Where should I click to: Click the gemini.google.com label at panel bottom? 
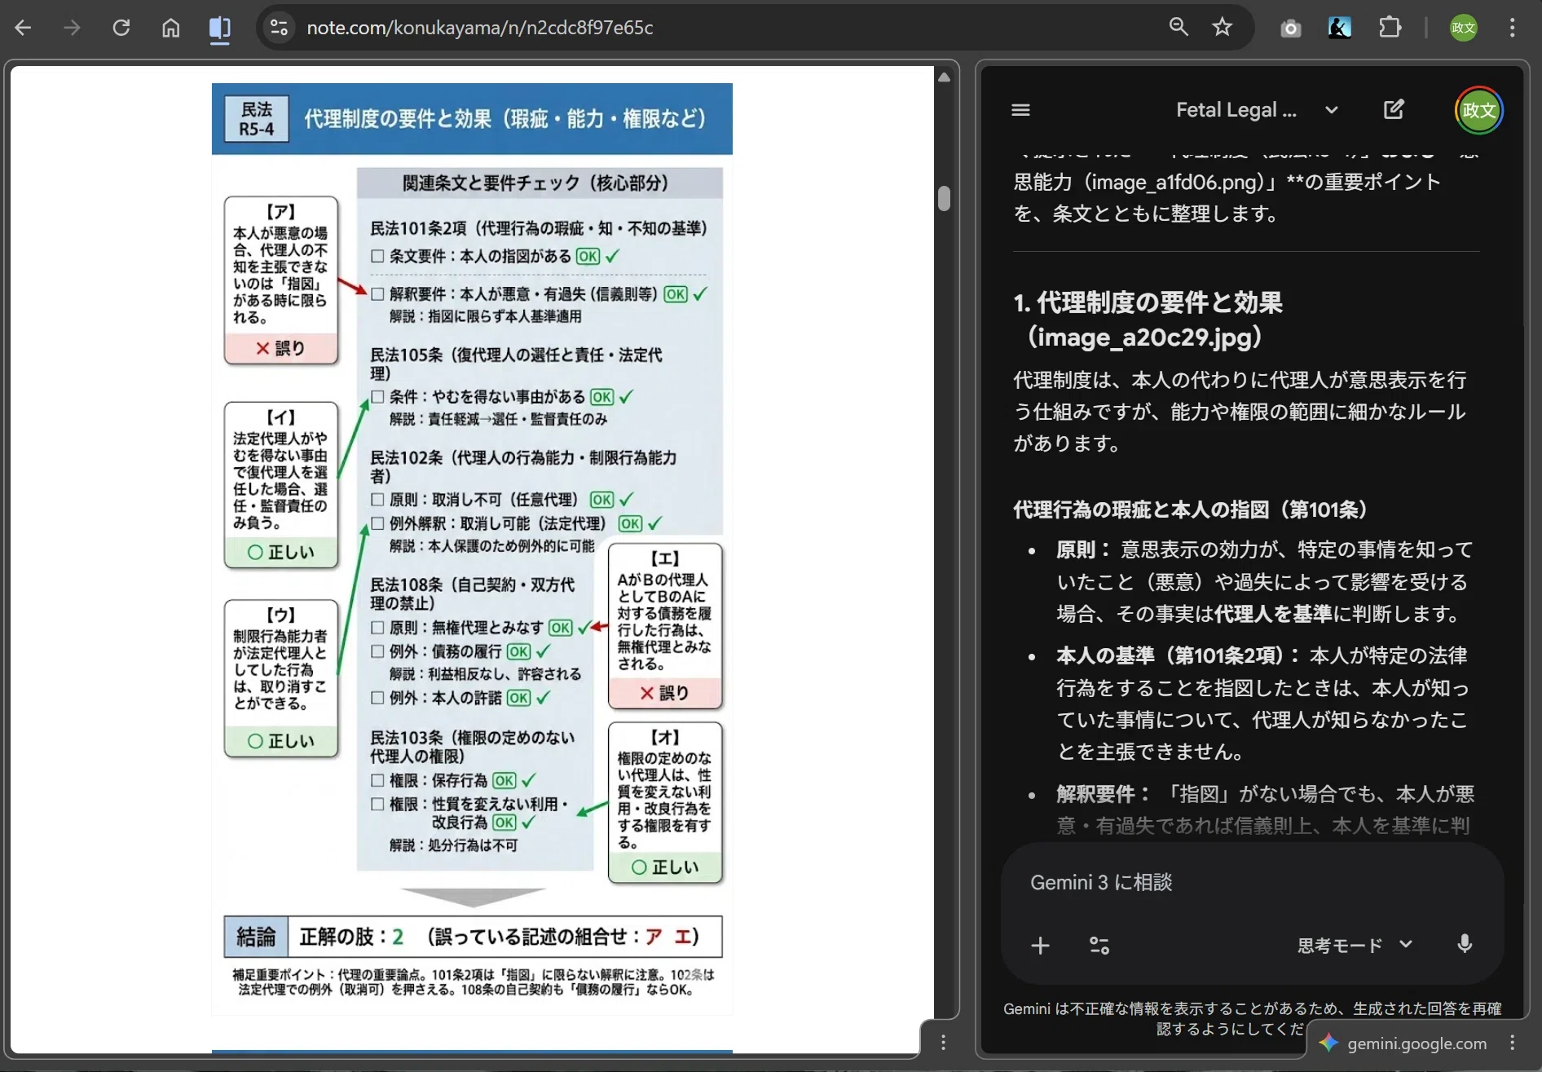pos(1416,1043)
